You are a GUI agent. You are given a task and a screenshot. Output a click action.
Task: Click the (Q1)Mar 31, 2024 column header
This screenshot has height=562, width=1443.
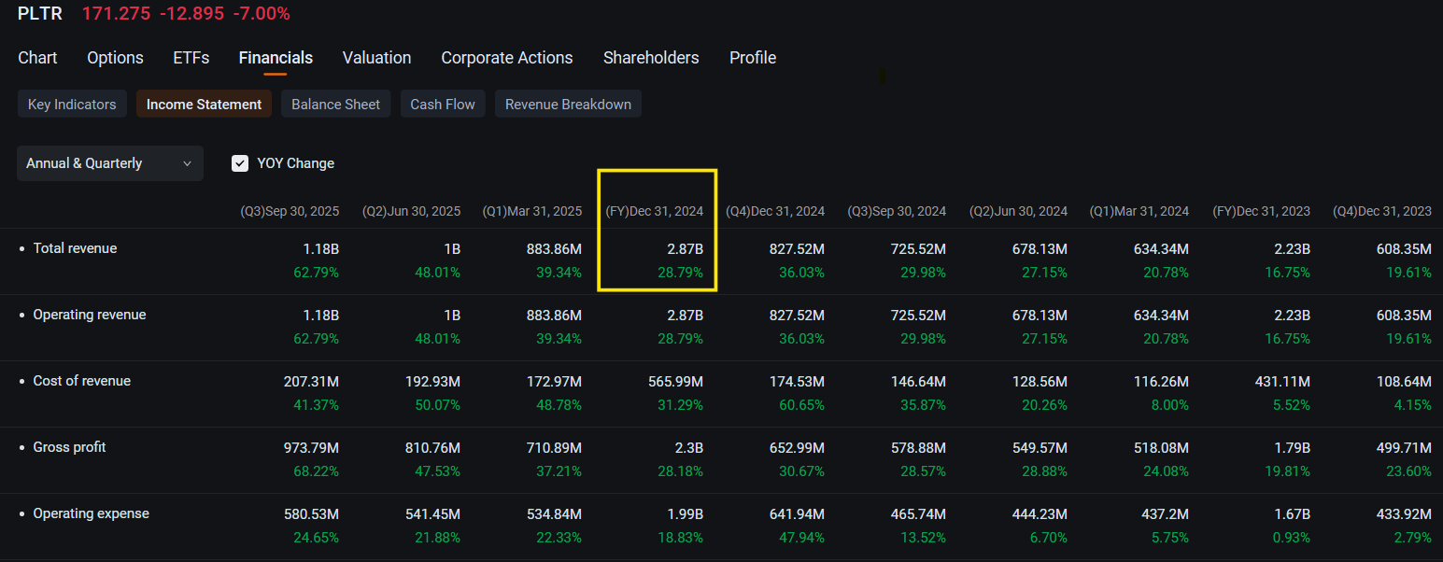1139,212
